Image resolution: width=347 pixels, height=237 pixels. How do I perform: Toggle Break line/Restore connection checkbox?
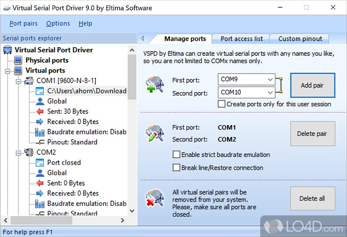point(177,167)
